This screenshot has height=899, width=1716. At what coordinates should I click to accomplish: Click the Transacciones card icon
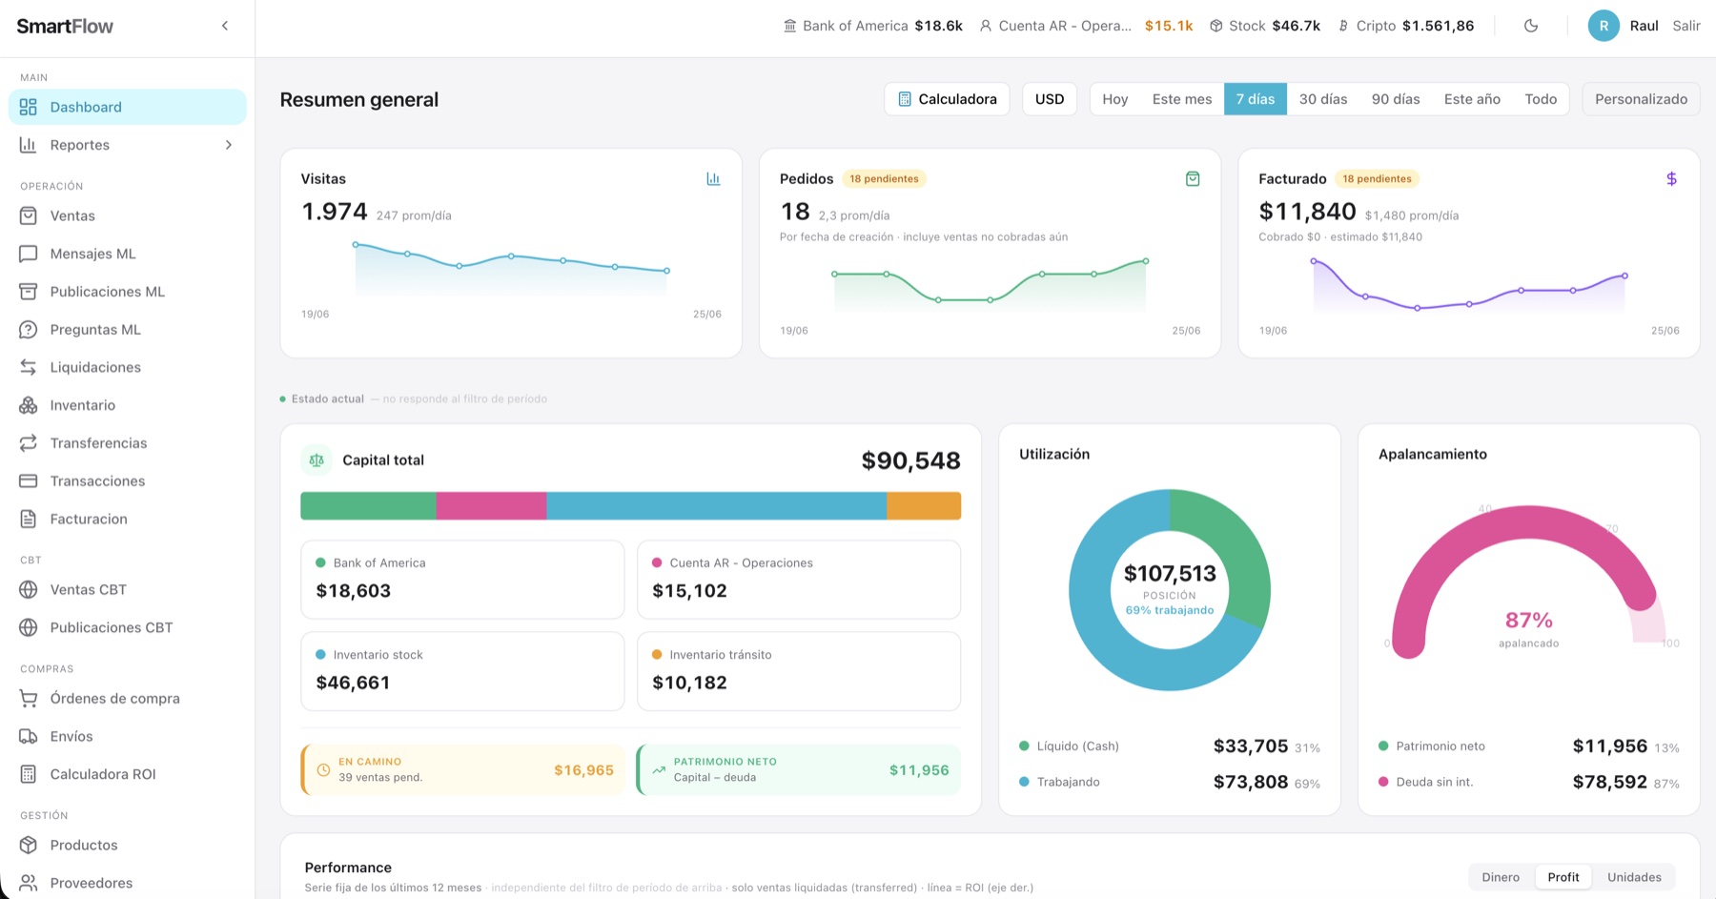coord(29,481)
